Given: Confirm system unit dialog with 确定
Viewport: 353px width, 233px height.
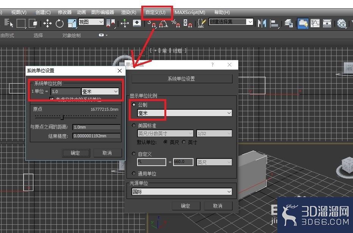Looking at the screenshot, I should click(x=76, y=153).
